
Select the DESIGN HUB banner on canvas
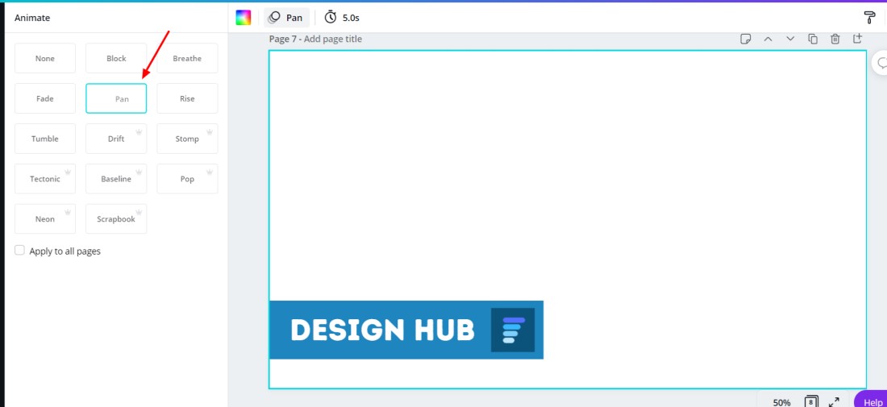406,330
